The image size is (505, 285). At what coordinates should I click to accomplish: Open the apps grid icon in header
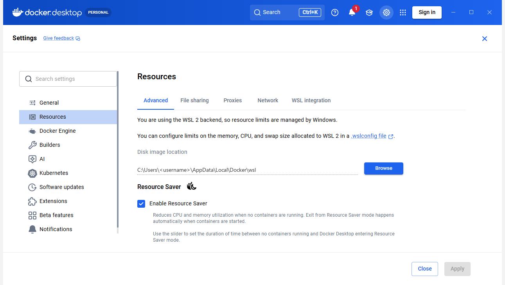click(403, 12)
